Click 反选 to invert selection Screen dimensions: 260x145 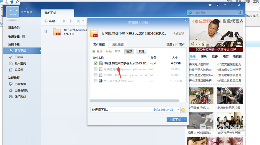[x=109, y=51]
